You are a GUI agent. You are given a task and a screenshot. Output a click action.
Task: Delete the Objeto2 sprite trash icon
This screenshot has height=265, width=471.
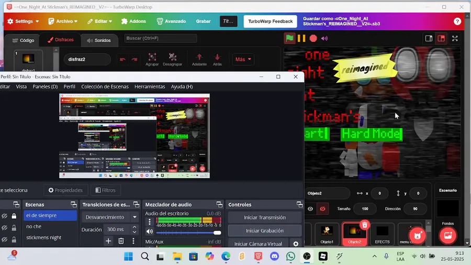click(x=364, y=225)
